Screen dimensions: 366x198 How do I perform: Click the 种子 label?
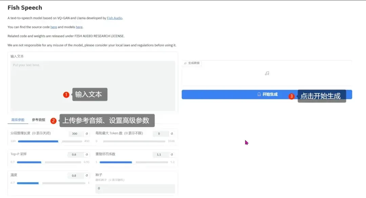99,175
